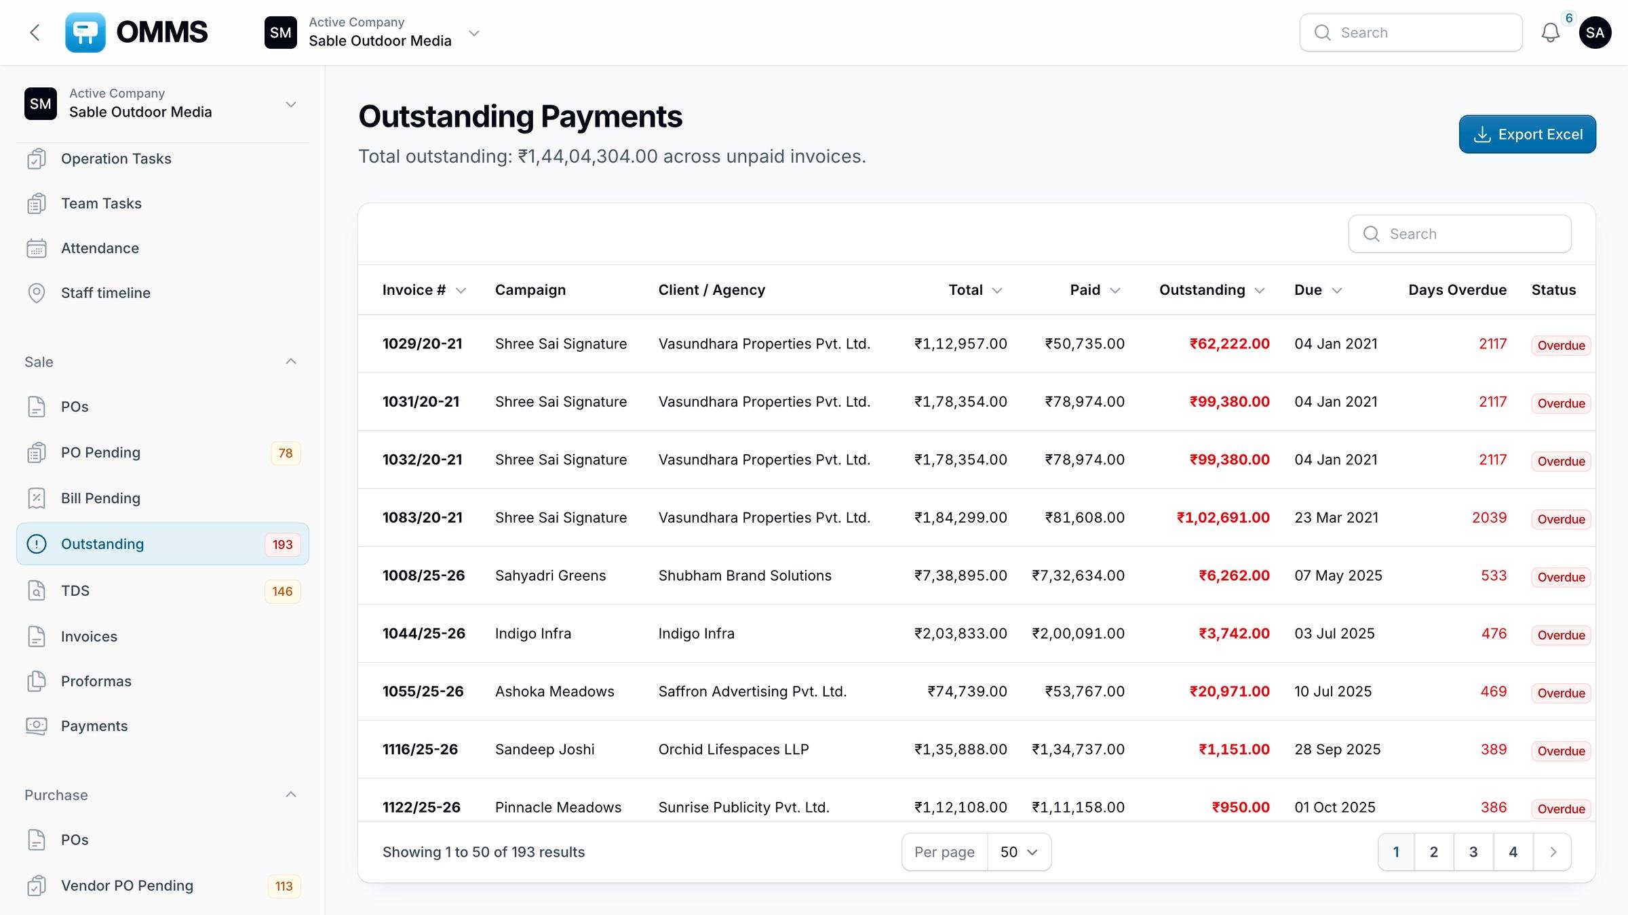Screen dimensions: 1628x915
Task: Click the Team Tasks sidebar icon
Action: coord(37,203)
